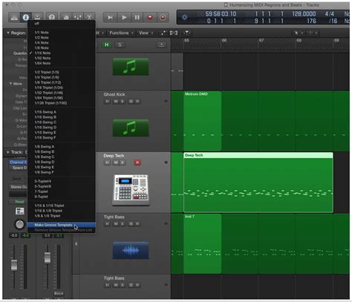352x302 pixels.
Task: Open the Toolbar display button
Action: click(x=37, y=17)
